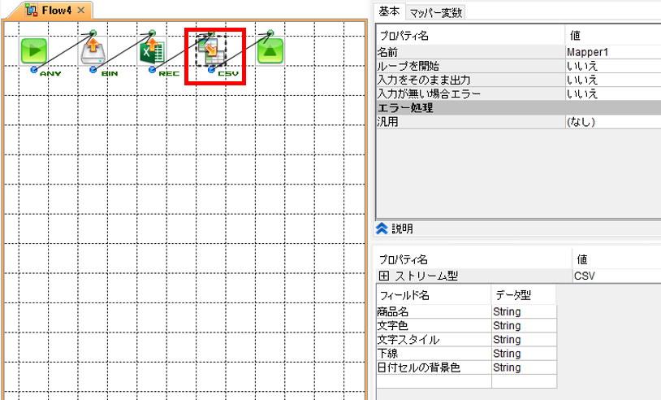Select the green End component icon

(270, 50)
